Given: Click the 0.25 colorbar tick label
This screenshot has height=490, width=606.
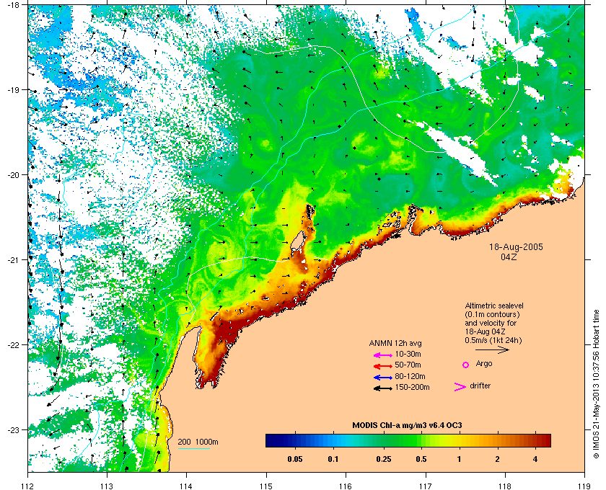Looking at the screenshot, I should pyautogui.click(x=383, y=460).
